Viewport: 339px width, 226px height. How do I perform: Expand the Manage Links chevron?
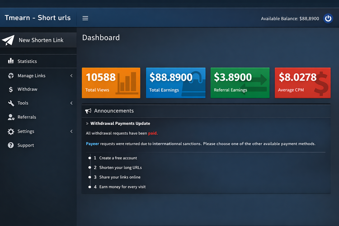pyautogui.click(x=71, y=75)
